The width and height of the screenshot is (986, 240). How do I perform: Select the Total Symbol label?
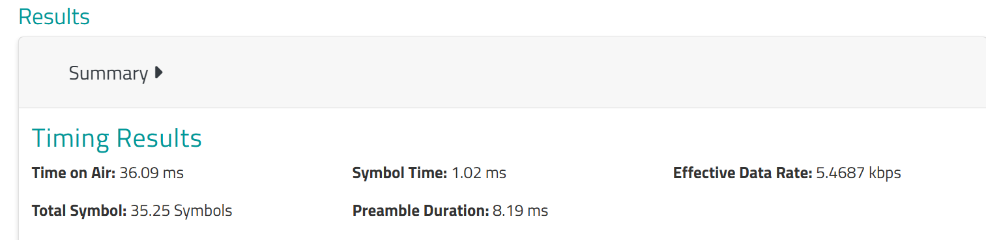coord(79,211)
